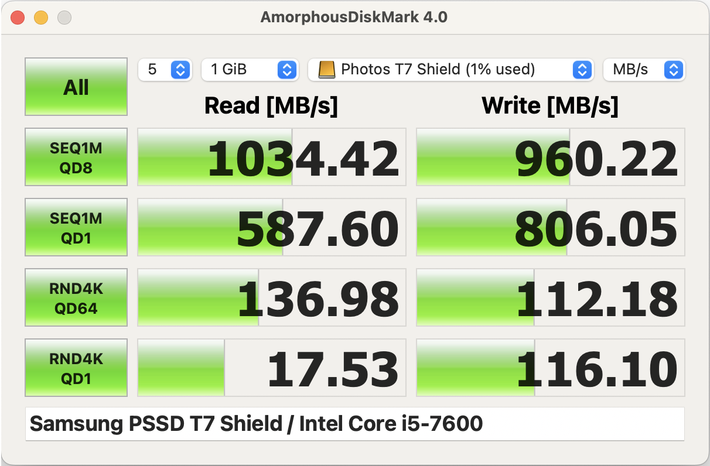Click the 17.53 read result bar
The height and width of the screenshot is (466, 710).
272,368
